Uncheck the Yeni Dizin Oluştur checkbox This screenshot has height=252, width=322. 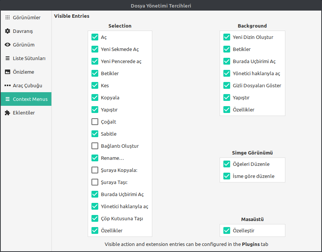coord(227,37)
